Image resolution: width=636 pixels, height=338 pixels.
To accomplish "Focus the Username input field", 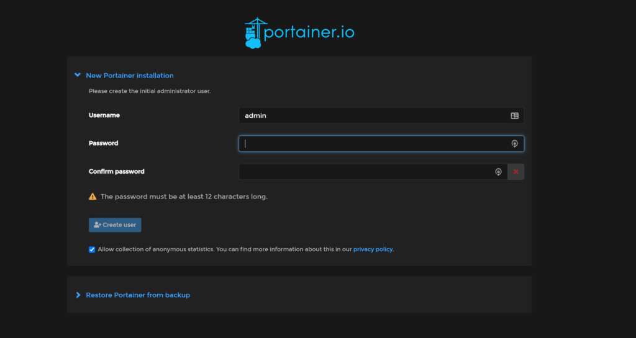I will (x=381, y=116).
